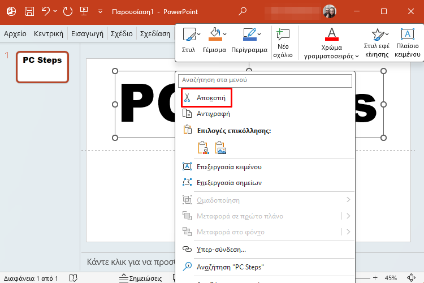The width and height of the screenshot is (424, 283).
Task: Click Μεταφορά στο φόντο entry
Action: pos(231,232)
